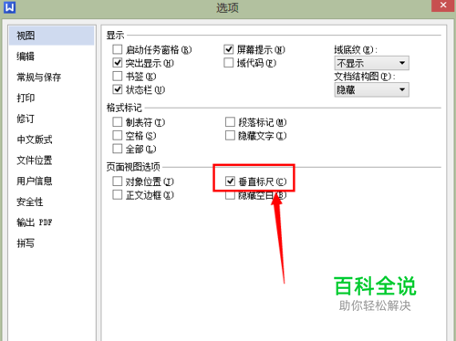
Task: Open the 编辑 options category
Action: [26, 57]
